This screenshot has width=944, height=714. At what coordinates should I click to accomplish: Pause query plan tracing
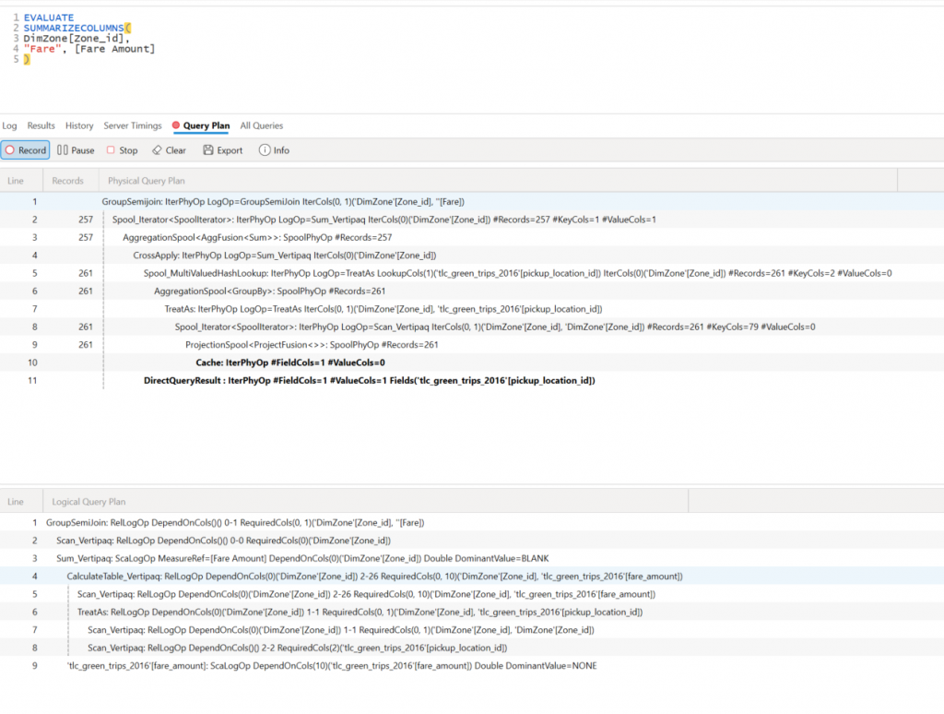pyautogui.click(x=76, y=150)
